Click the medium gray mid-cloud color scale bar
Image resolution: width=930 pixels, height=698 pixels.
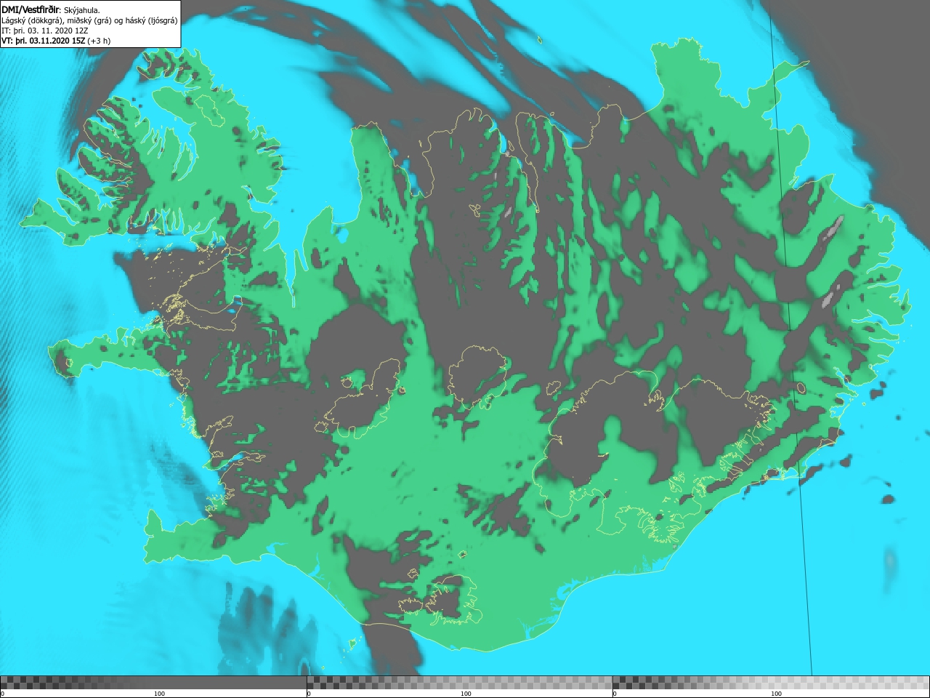[459, 683]
